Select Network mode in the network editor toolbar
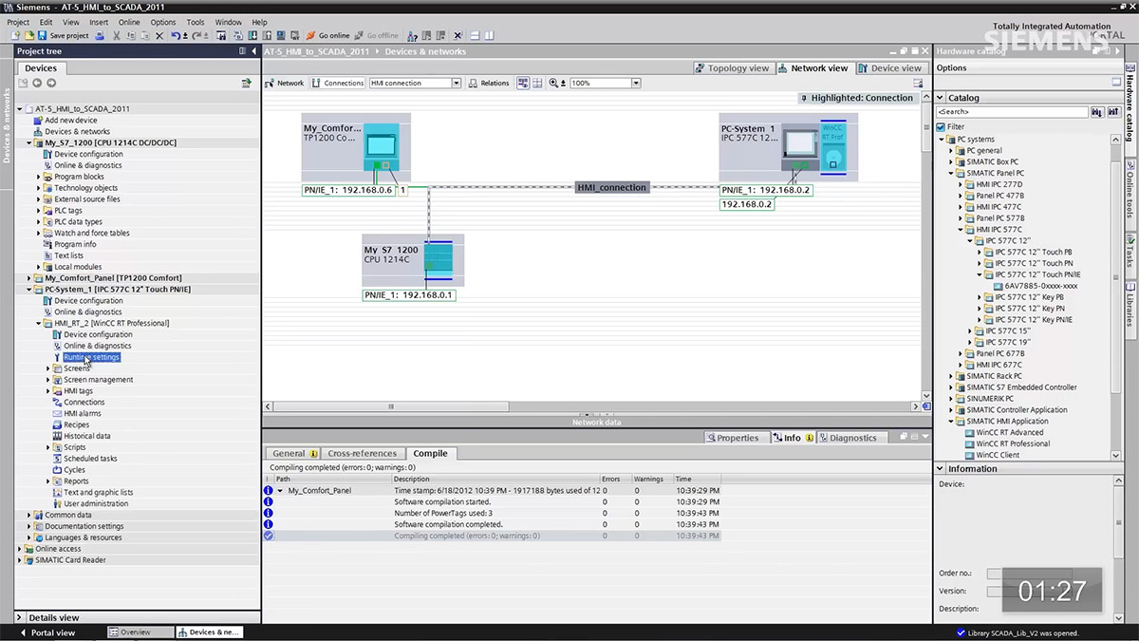The height and width of the screenshot is (641, 1139). click(x=287, y=83)
